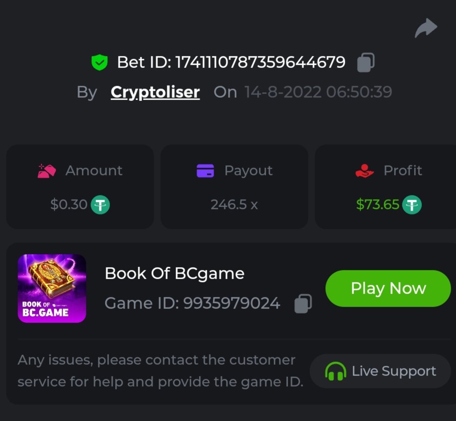The image size is (456, 421).
Task: Click the red Profit hand icon
Action: pyautogui.click(x=364, y=171)
